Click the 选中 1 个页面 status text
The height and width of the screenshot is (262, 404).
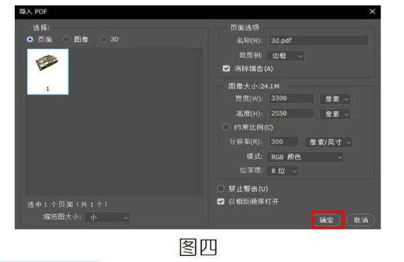pos(67,205)
